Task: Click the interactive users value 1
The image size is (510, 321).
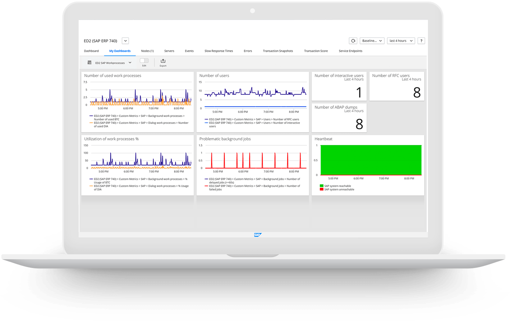Action: coord(359,92)
